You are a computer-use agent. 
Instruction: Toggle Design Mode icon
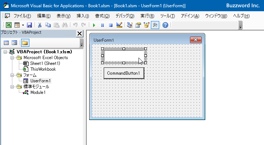119,25
